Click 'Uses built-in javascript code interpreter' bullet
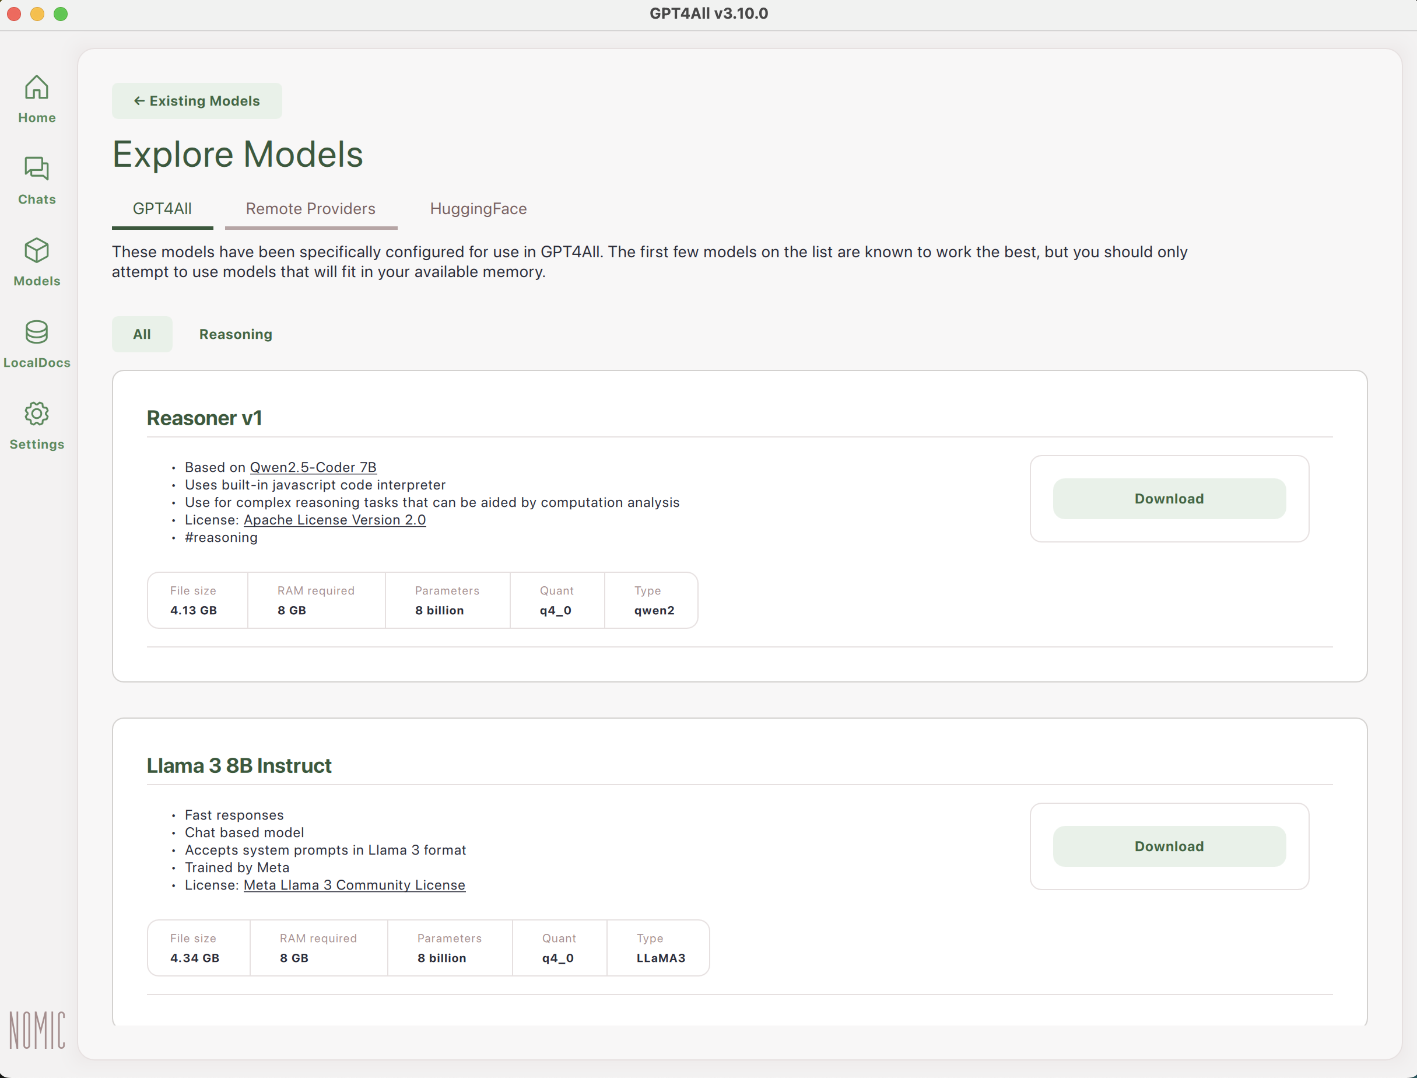 tap(315, 485)
